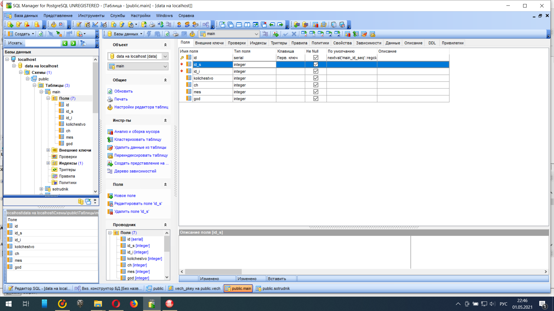Screen dimensions: 554x311
Task: Open the SQL editor icon in top toolbar
Action: [x=79, y=25]
